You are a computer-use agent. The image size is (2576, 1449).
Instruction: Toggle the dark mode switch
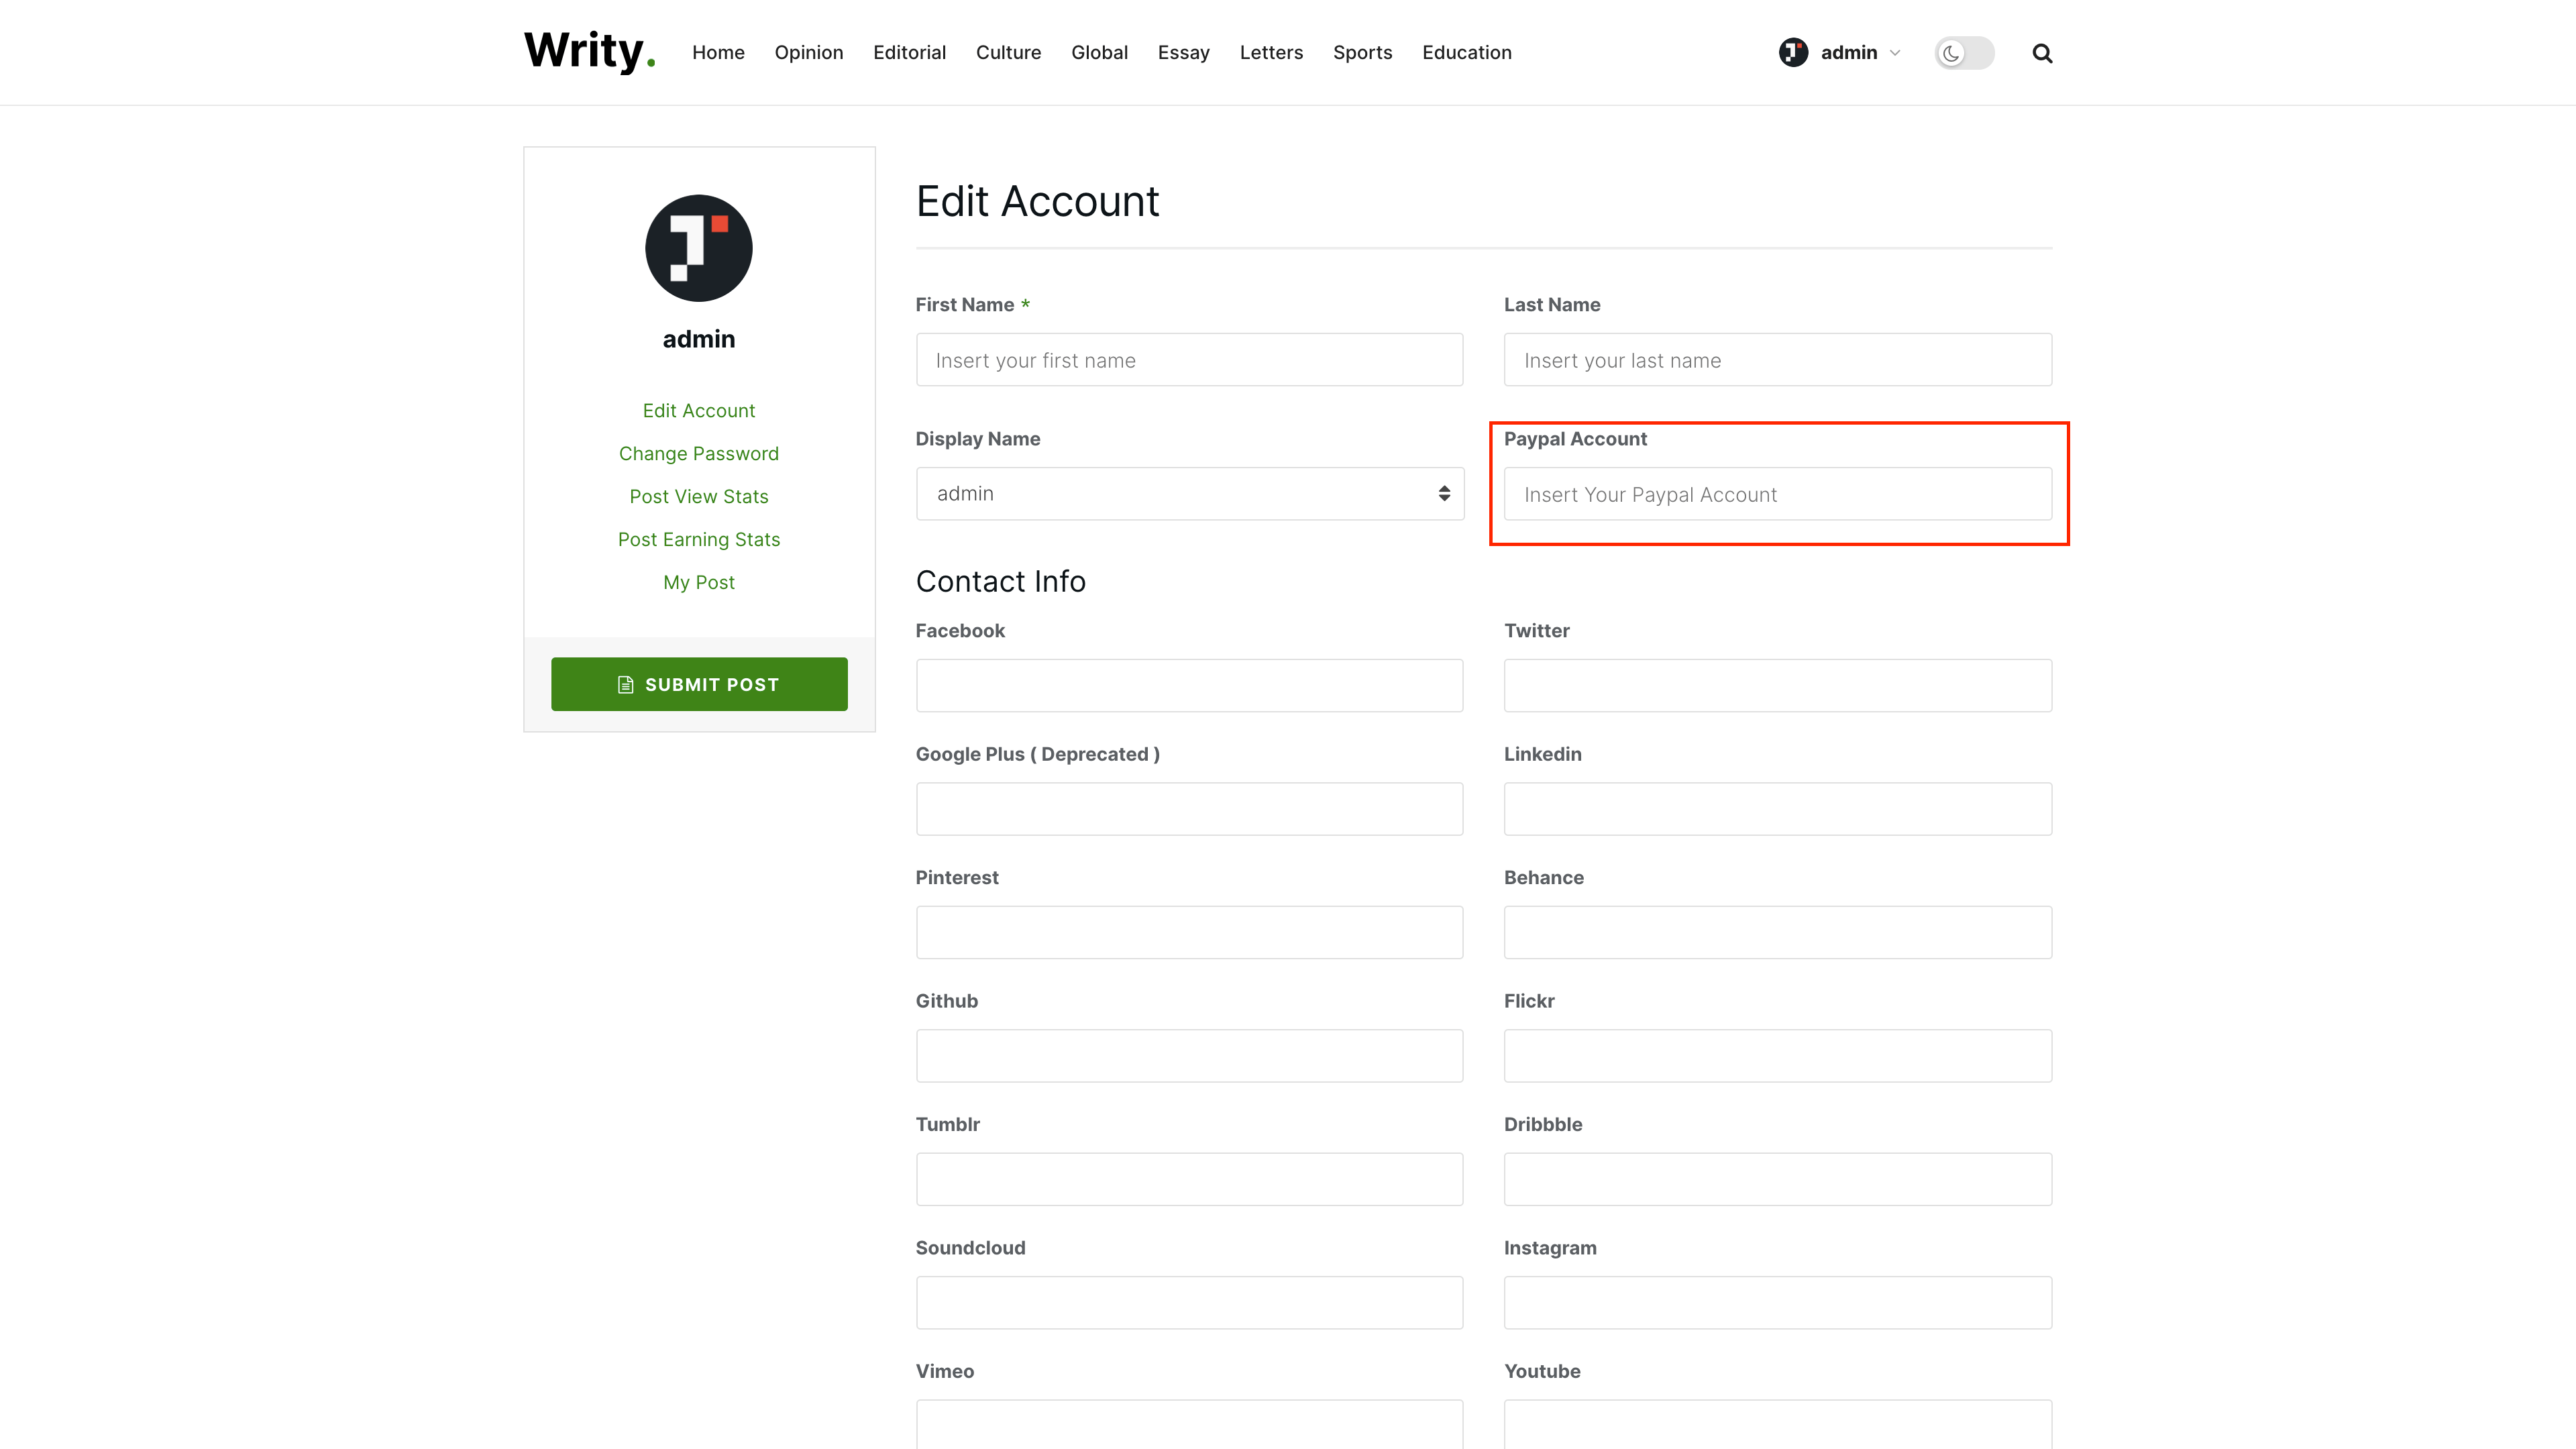1963,53
